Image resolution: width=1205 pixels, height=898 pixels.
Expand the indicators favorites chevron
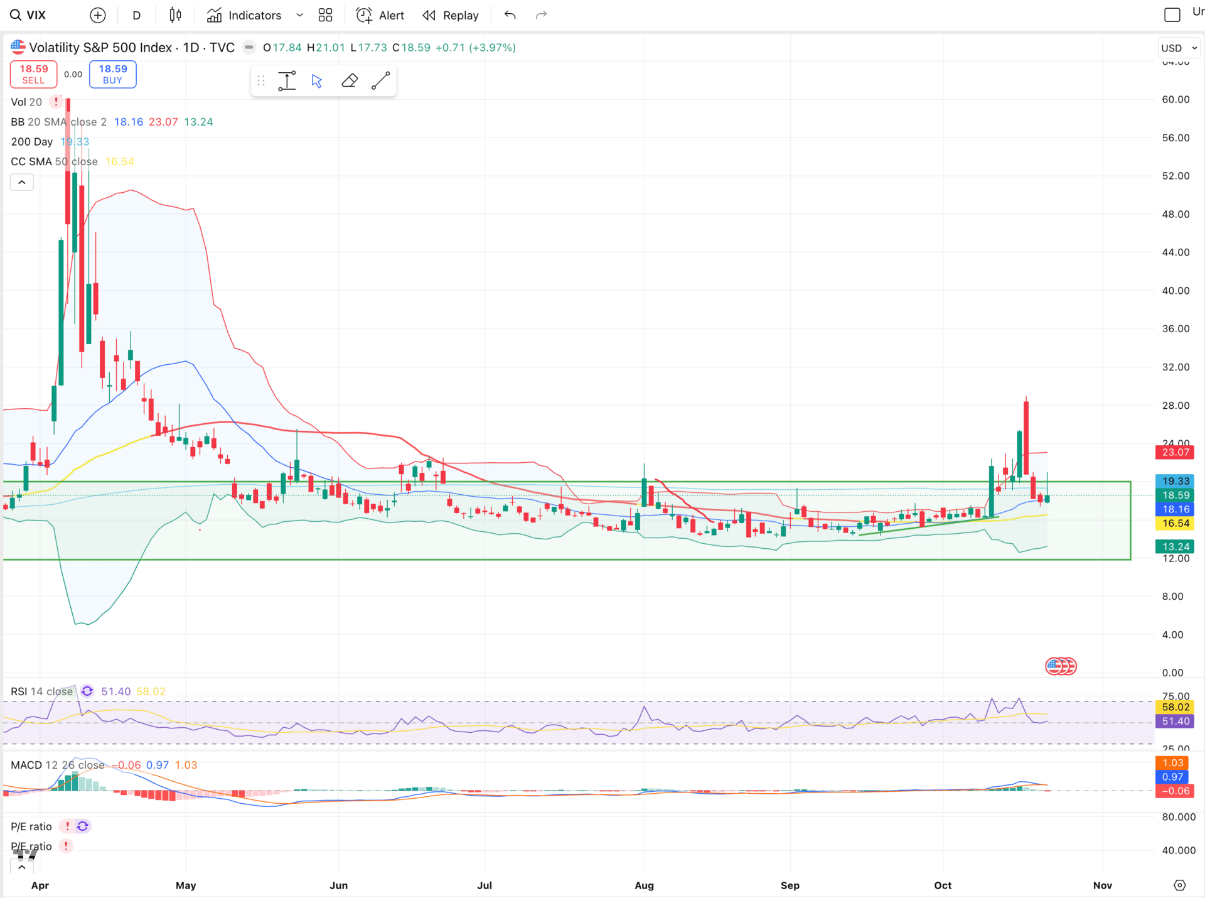(x=299, y=15)
